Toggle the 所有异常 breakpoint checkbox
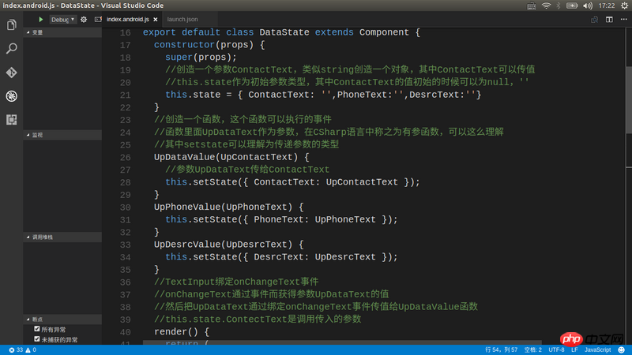 [x=37, y=329]
